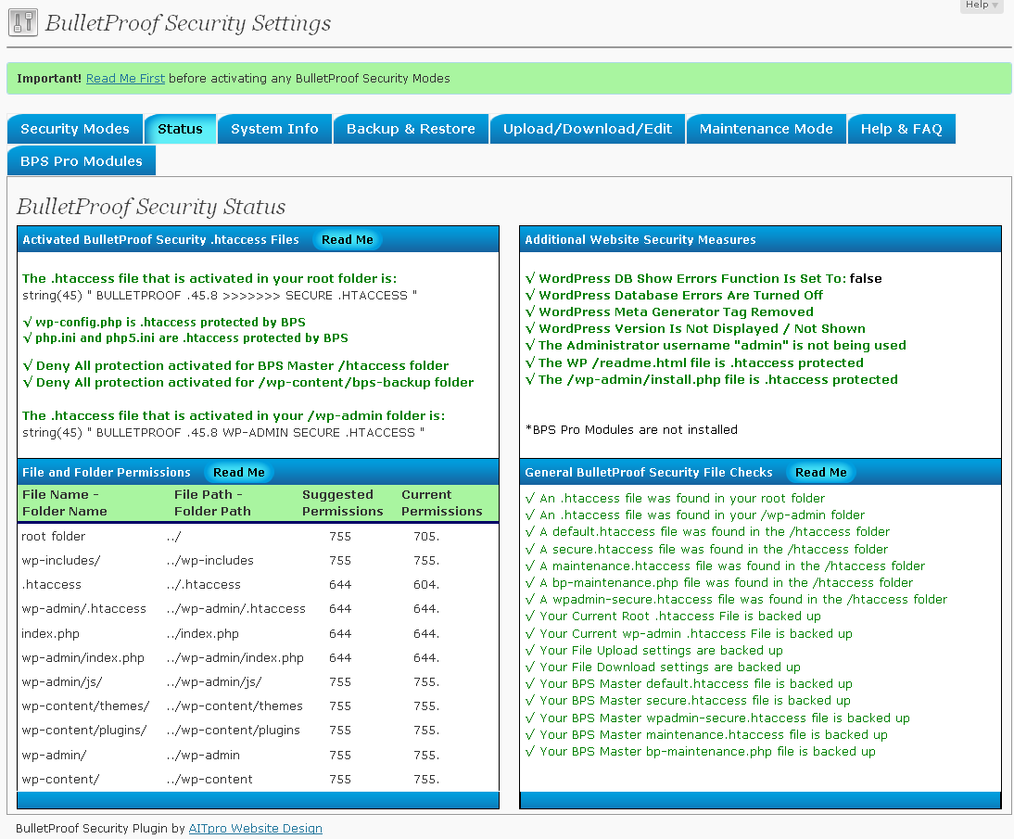Visit the AITpro Website Design link
Viewport: 1014px width, 839px height.
pyautogui.click(x=256, y=828)
